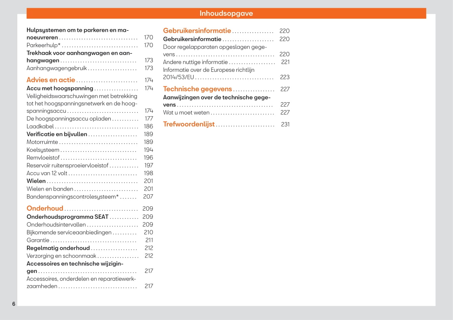Image resolution: width=453 pixels, height=320 pixels.
Task: Open 'De hoogspanningsaccu opladen' entry
Action: (69, 119)
